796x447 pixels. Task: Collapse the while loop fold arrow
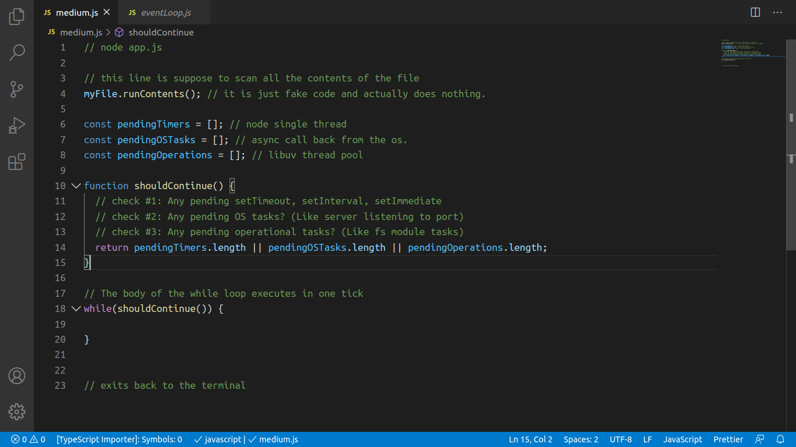click(x=76, y=308)
